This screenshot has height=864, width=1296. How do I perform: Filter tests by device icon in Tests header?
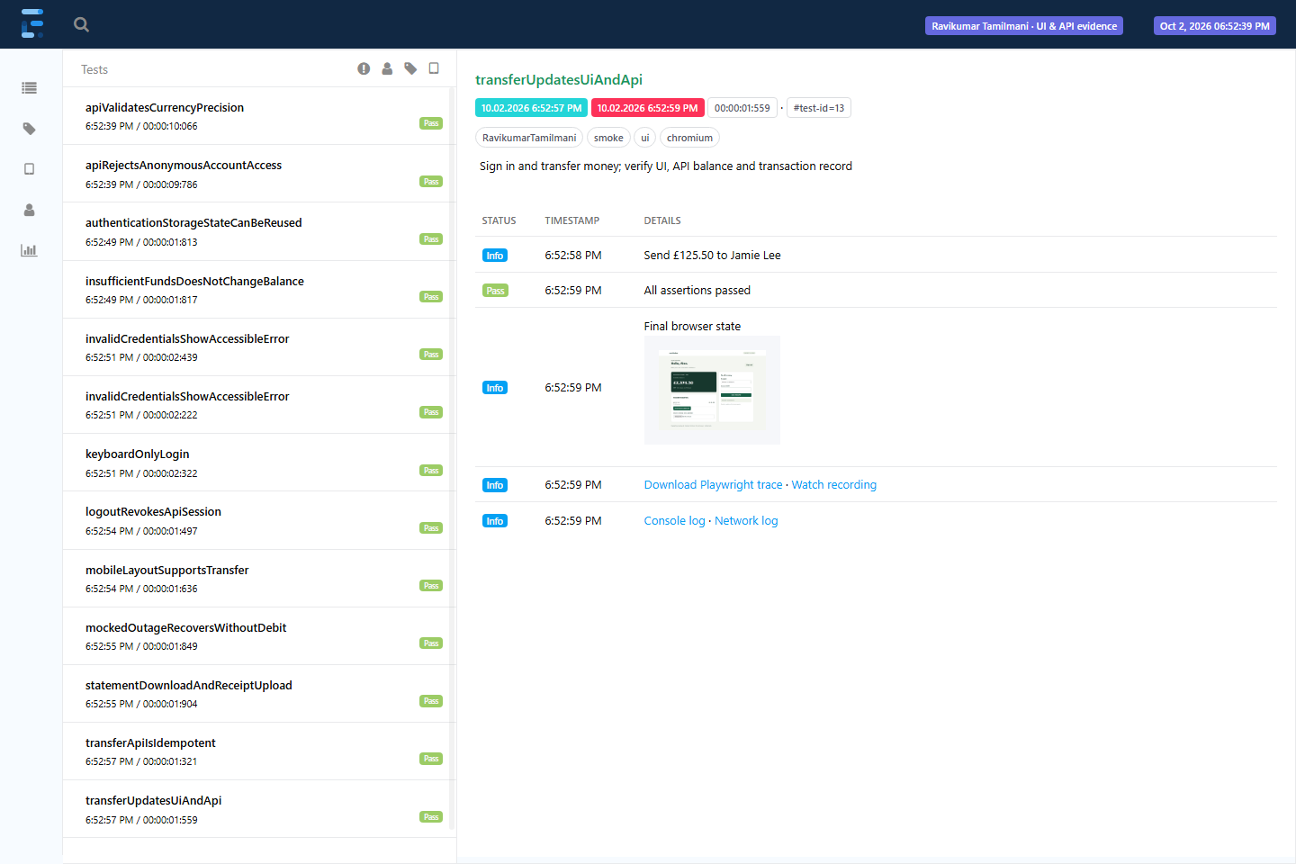pyautogui.click(x=434, y=68)
